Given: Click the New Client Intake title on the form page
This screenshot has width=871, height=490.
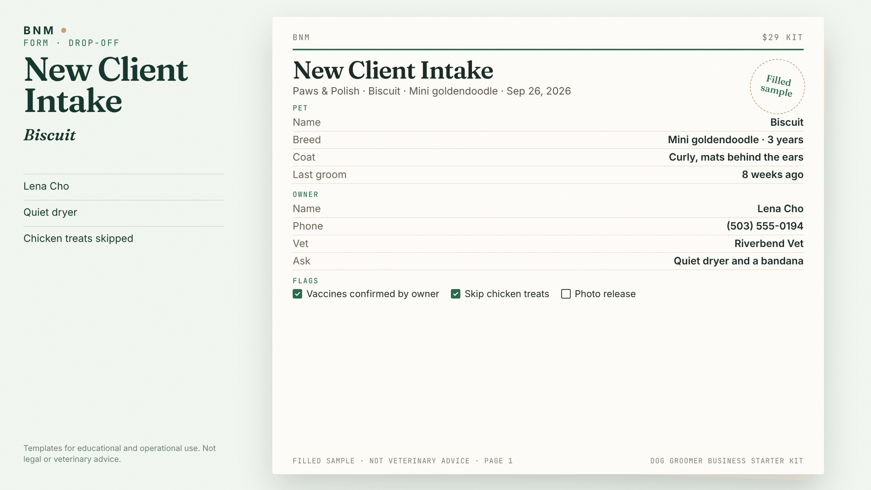Looking at the screenshot, I should [393, 70].
